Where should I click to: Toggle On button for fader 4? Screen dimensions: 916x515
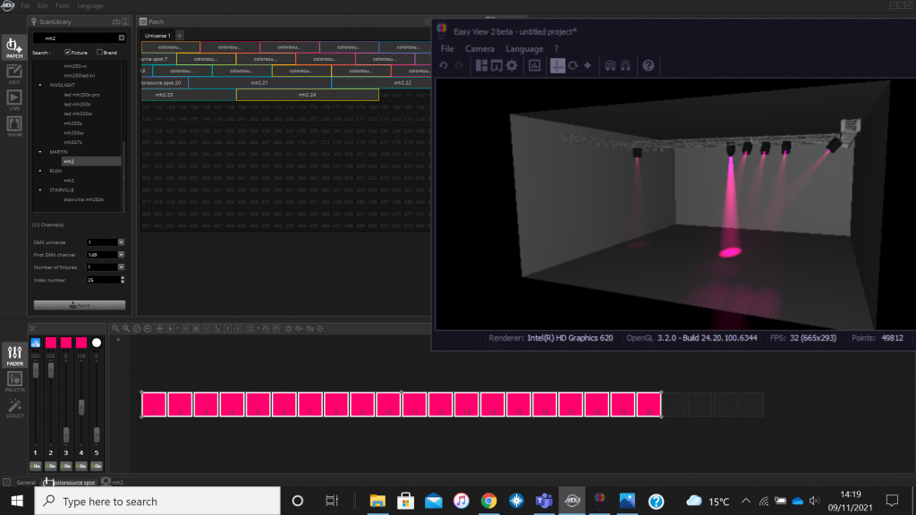(x=81, y=466)
